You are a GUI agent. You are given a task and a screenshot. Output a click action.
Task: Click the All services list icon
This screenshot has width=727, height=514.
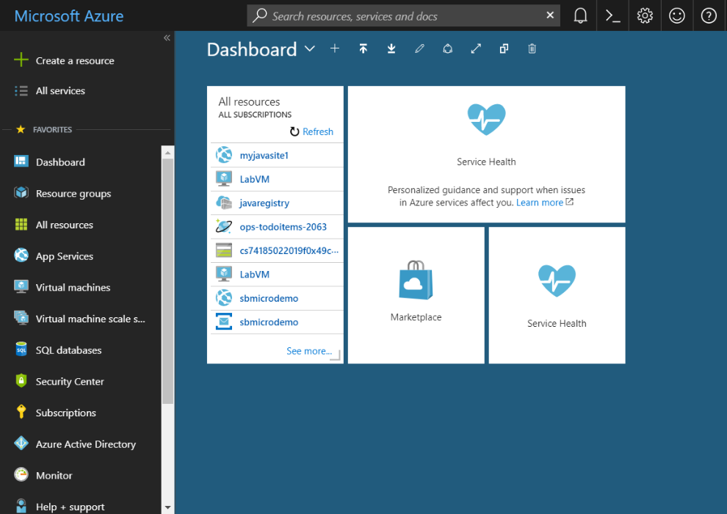(21, 91)
